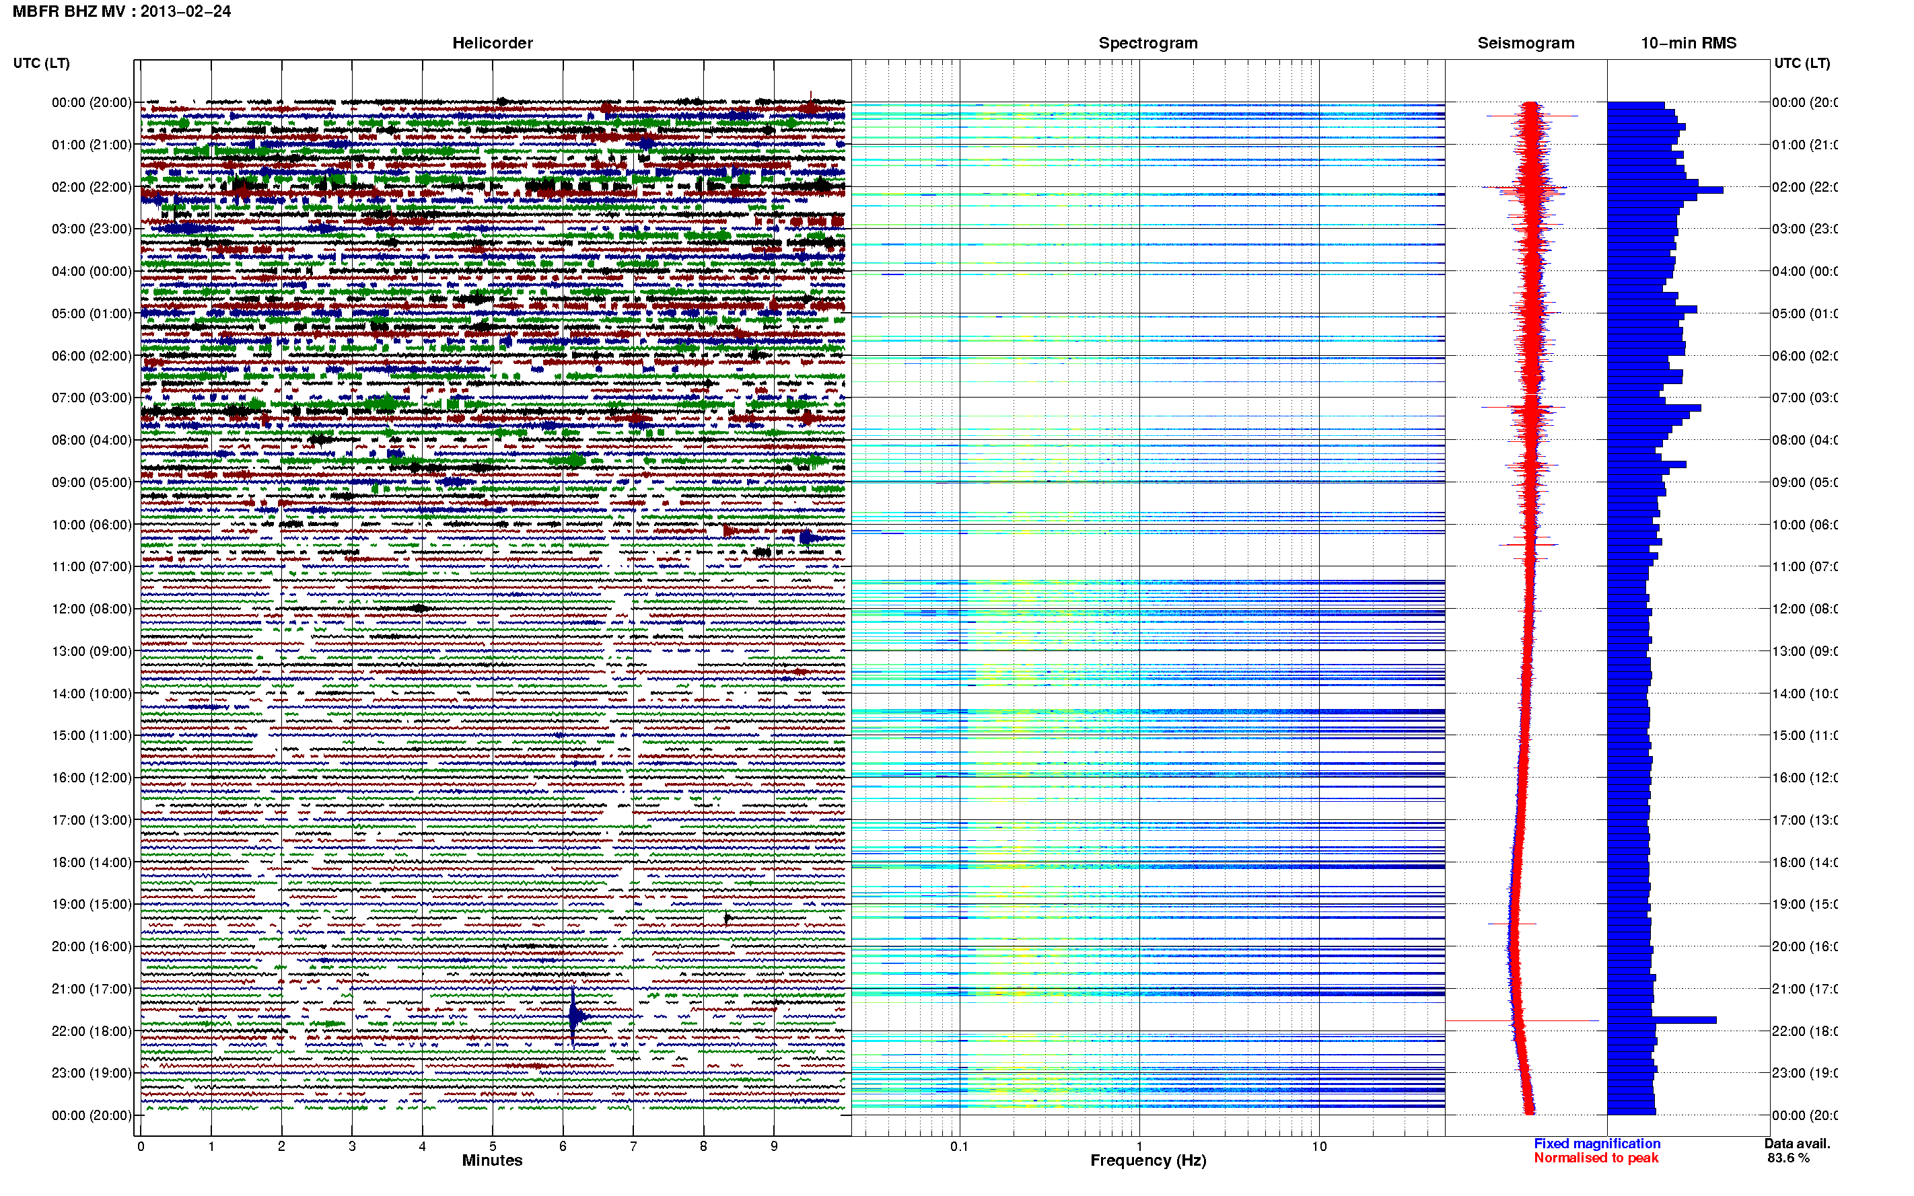Click the left time label '12:00 (08:00)'
Viewport: 1914px width, 1196px height.
coord(92,609)
